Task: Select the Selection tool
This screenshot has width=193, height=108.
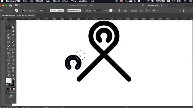Action: click(x=8, y=27)
